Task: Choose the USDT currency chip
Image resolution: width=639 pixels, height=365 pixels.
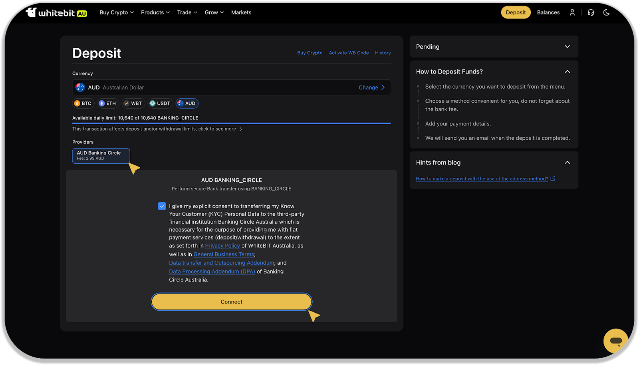Action: [160, 103]
